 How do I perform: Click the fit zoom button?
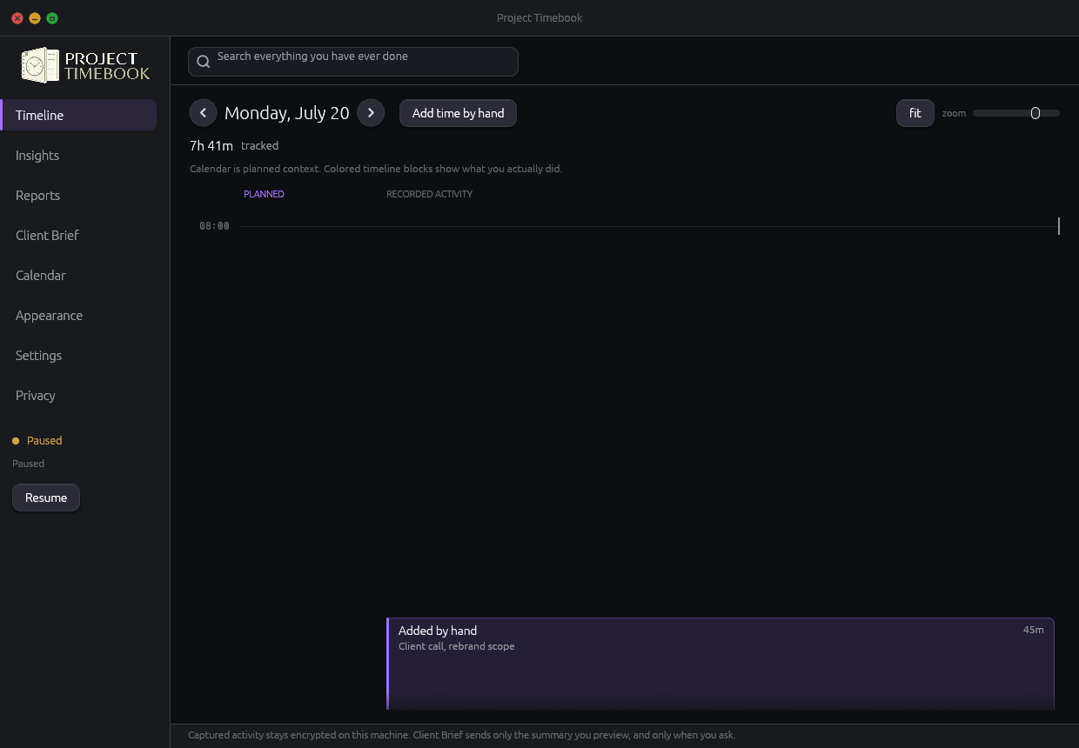pos(915,113)
